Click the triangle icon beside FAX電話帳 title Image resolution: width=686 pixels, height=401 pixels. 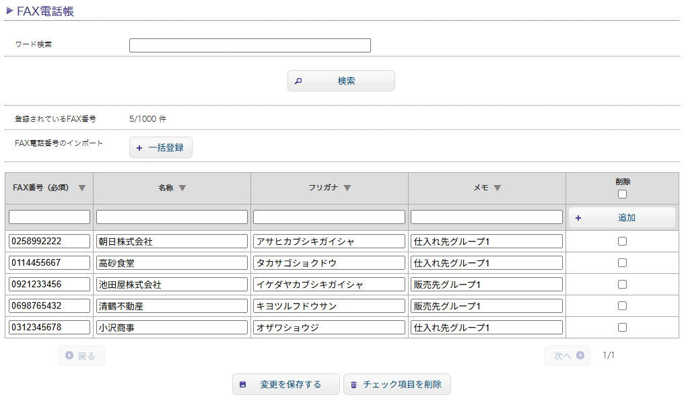(11, 10)
